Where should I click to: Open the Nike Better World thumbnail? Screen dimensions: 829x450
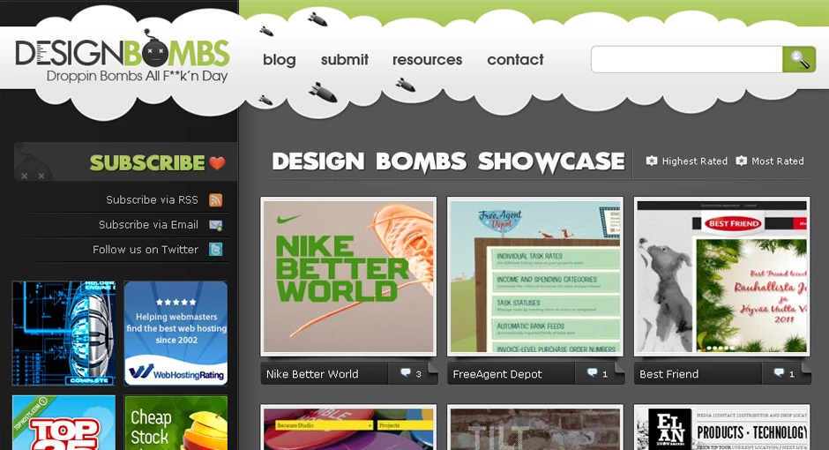click(348, 276)
